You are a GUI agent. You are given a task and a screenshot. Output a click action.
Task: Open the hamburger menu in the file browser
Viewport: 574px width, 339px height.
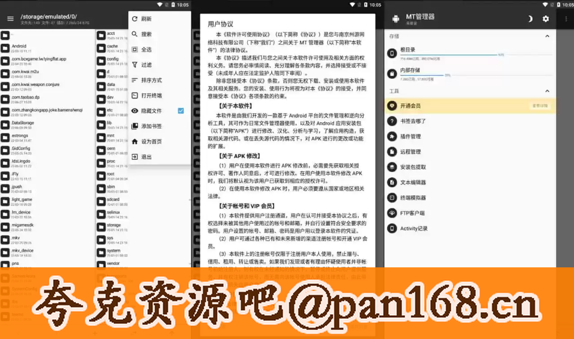coord(10,18)
